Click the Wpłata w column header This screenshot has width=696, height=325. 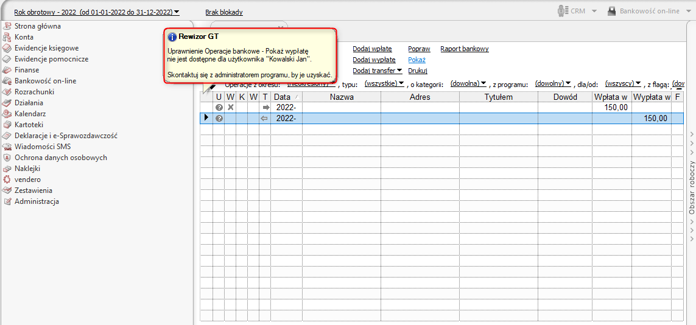tap(611, 97)
